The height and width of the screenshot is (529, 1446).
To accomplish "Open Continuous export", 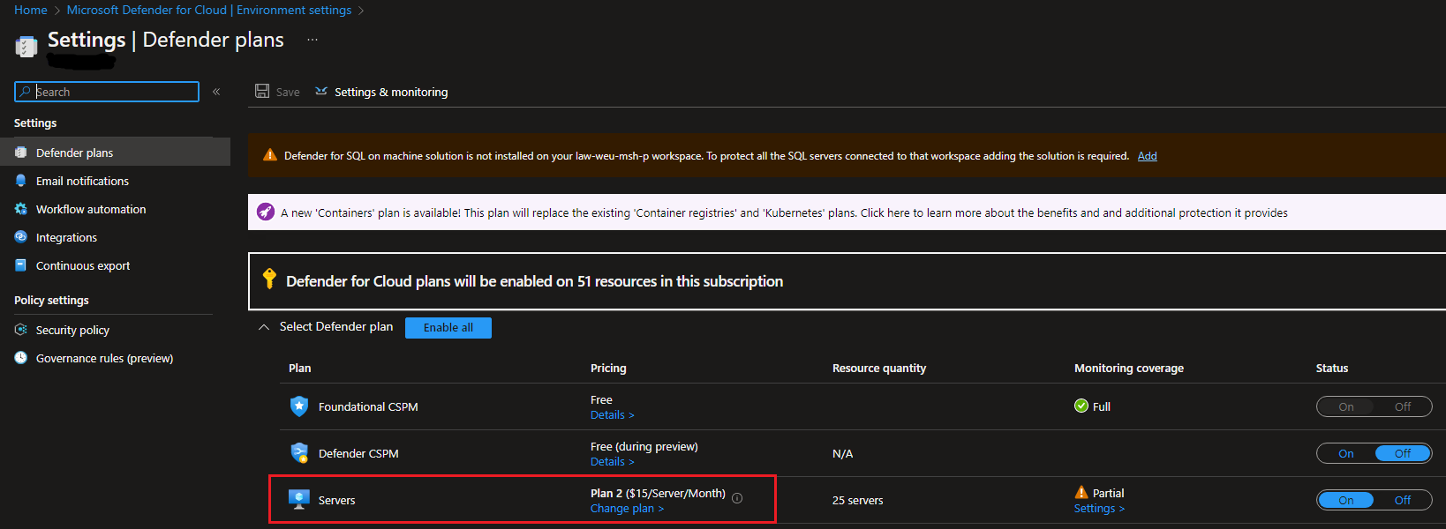I will 83,265.
